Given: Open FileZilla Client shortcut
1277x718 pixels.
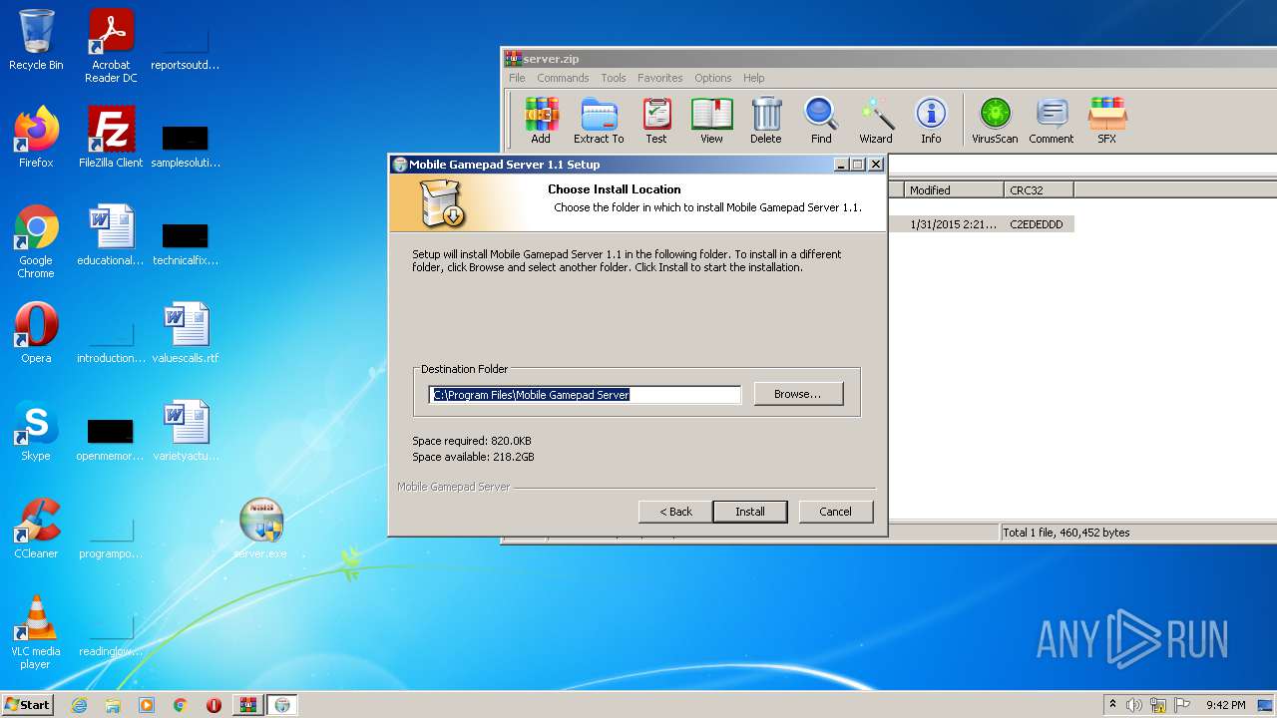Looking at the screenshot, I should click(x=111, y=138).
